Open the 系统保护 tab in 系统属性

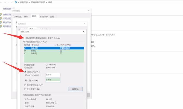[x=44, y=17]
